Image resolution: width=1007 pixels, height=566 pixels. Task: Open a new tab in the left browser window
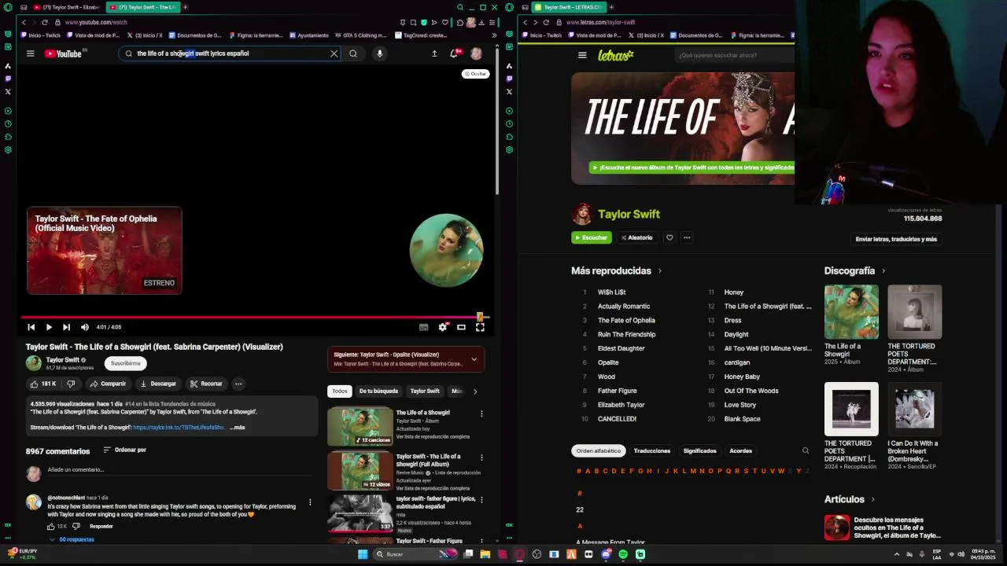(x=185, y=7)
